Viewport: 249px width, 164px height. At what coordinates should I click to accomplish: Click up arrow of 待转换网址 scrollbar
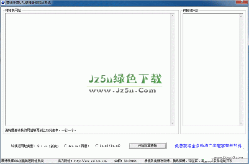pos(172,15)
